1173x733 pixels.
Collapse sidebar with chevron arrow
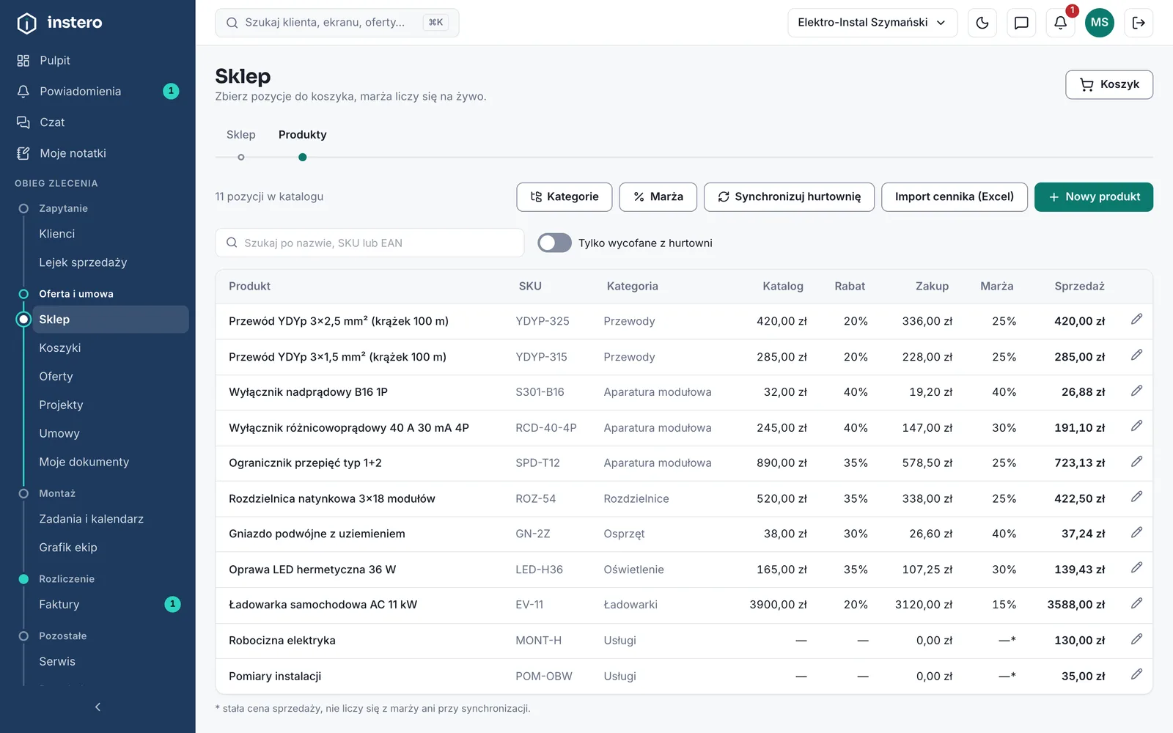coord(98,707)
